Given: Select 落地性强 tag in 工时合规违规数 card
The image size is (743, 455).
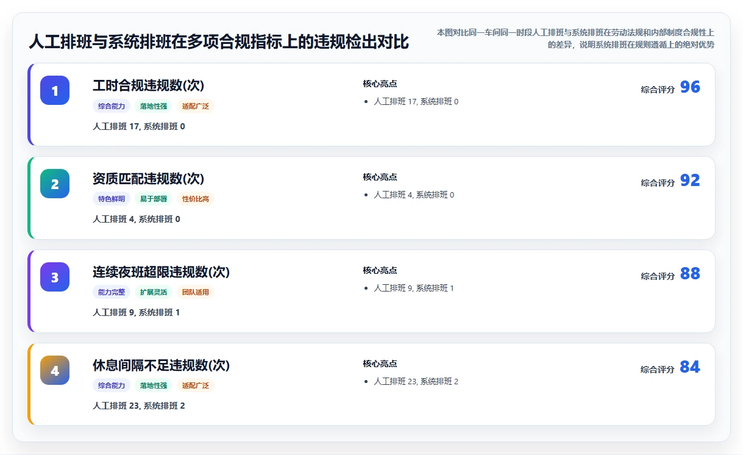Looking at the screenshot, I should [154, 106].
